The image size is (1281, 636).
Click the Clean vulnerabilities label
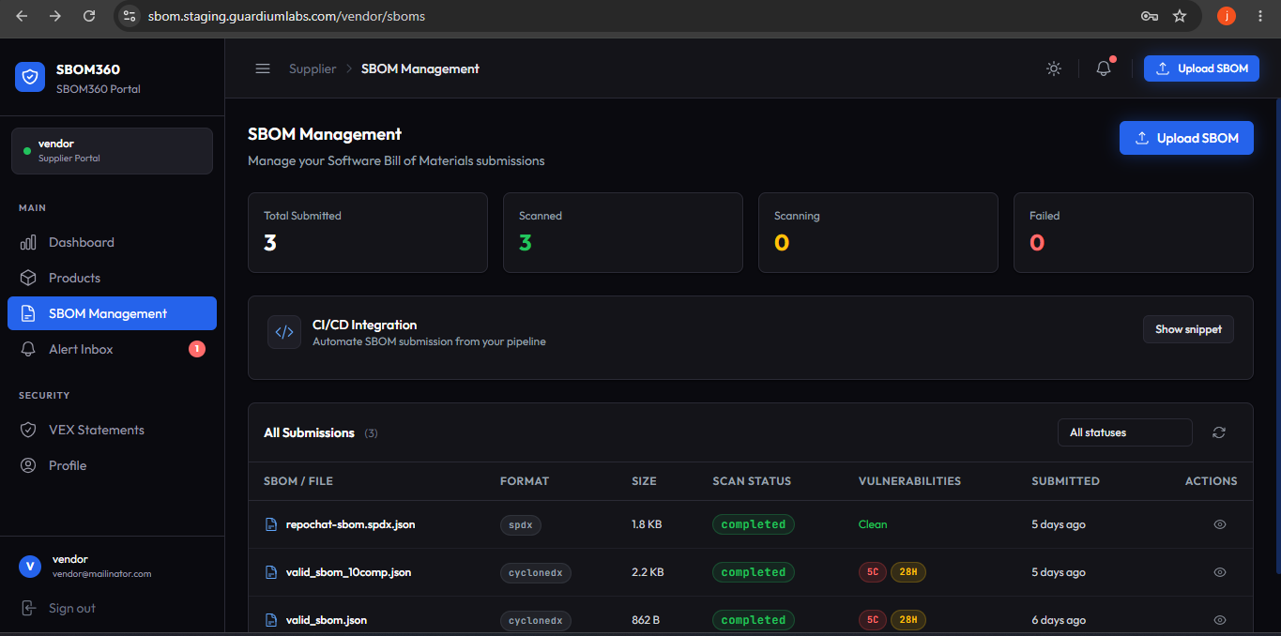[x=873, y=524]
